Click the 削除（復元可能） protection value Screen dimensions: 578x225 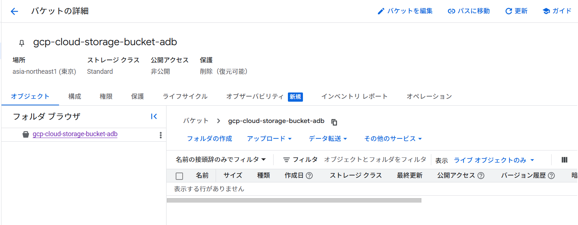(x=224, y=72)
